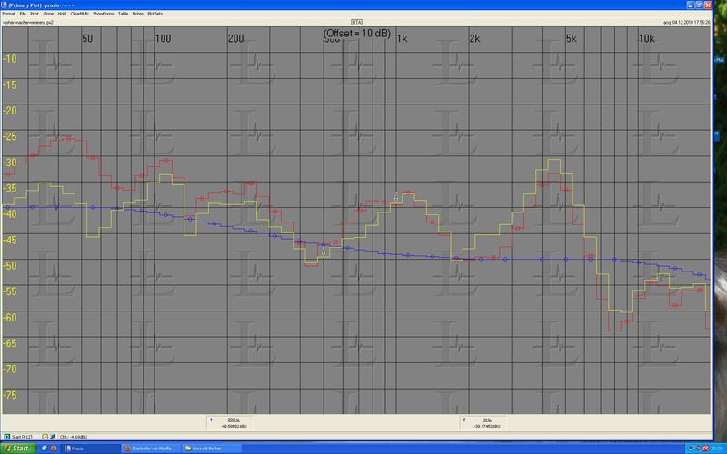
Task: Open the Notes menu
Action: click(138, 14)
